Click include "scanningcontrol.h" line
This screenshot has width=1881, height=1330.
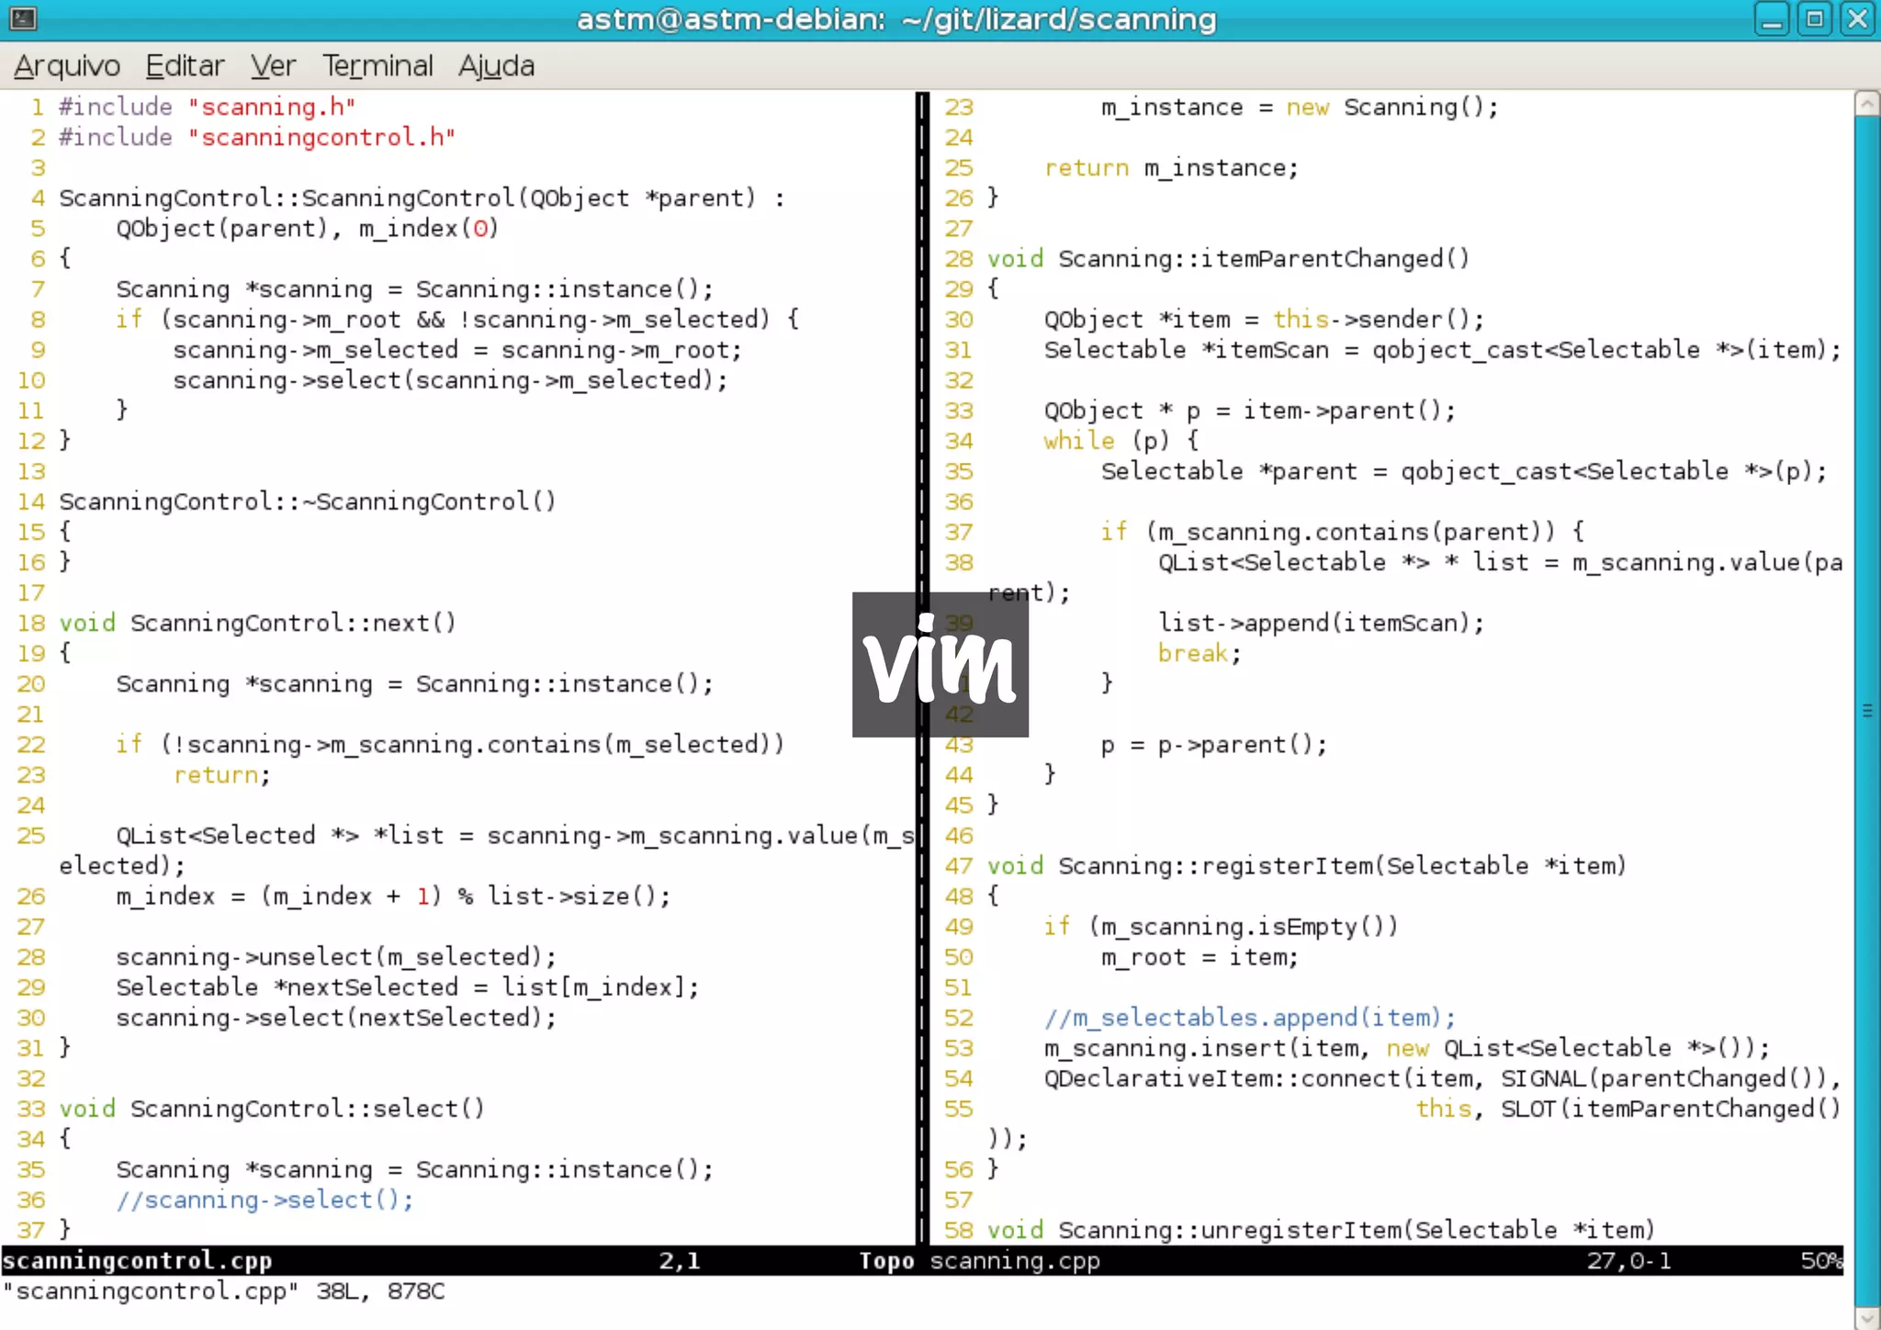pos(257,138)
